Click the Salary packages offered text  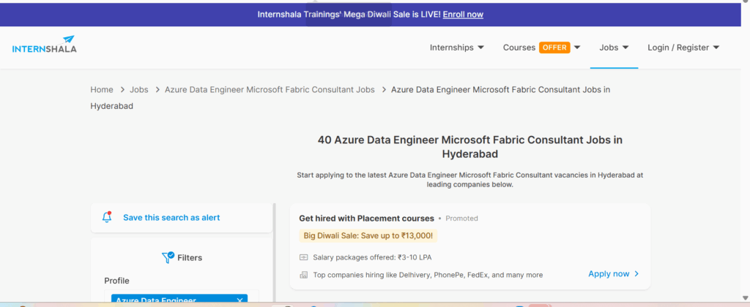click(372, 257)
